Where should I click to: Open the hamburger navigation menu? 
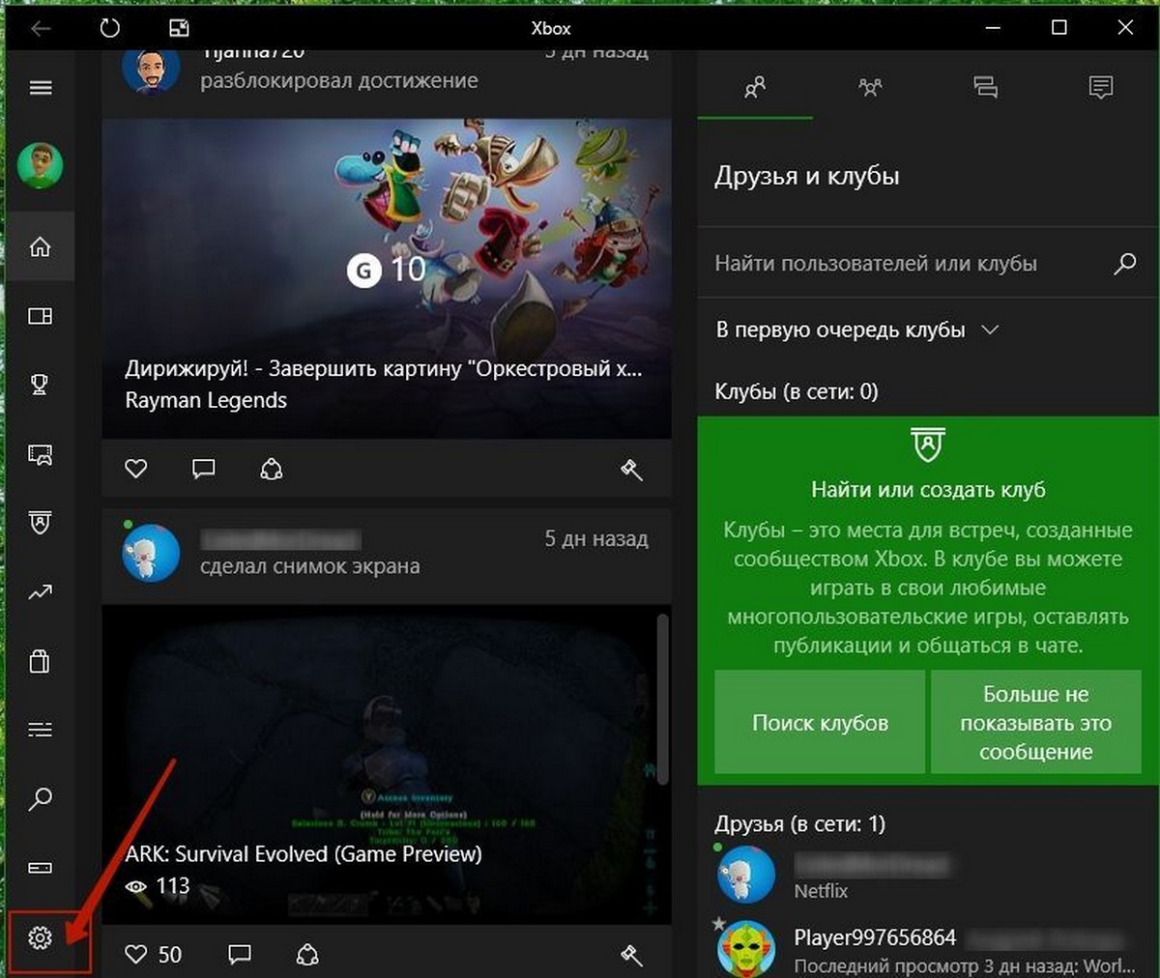click(x=40, y=88)
